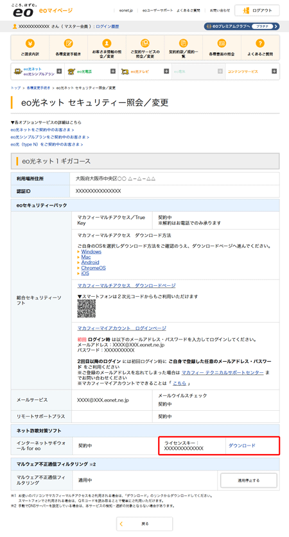Open よくあるご質問 header link

coord(188,10)
